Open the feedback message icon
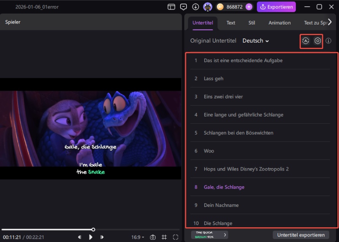The height and width of the screenshot is (242, 339). (x=183, y=7)
